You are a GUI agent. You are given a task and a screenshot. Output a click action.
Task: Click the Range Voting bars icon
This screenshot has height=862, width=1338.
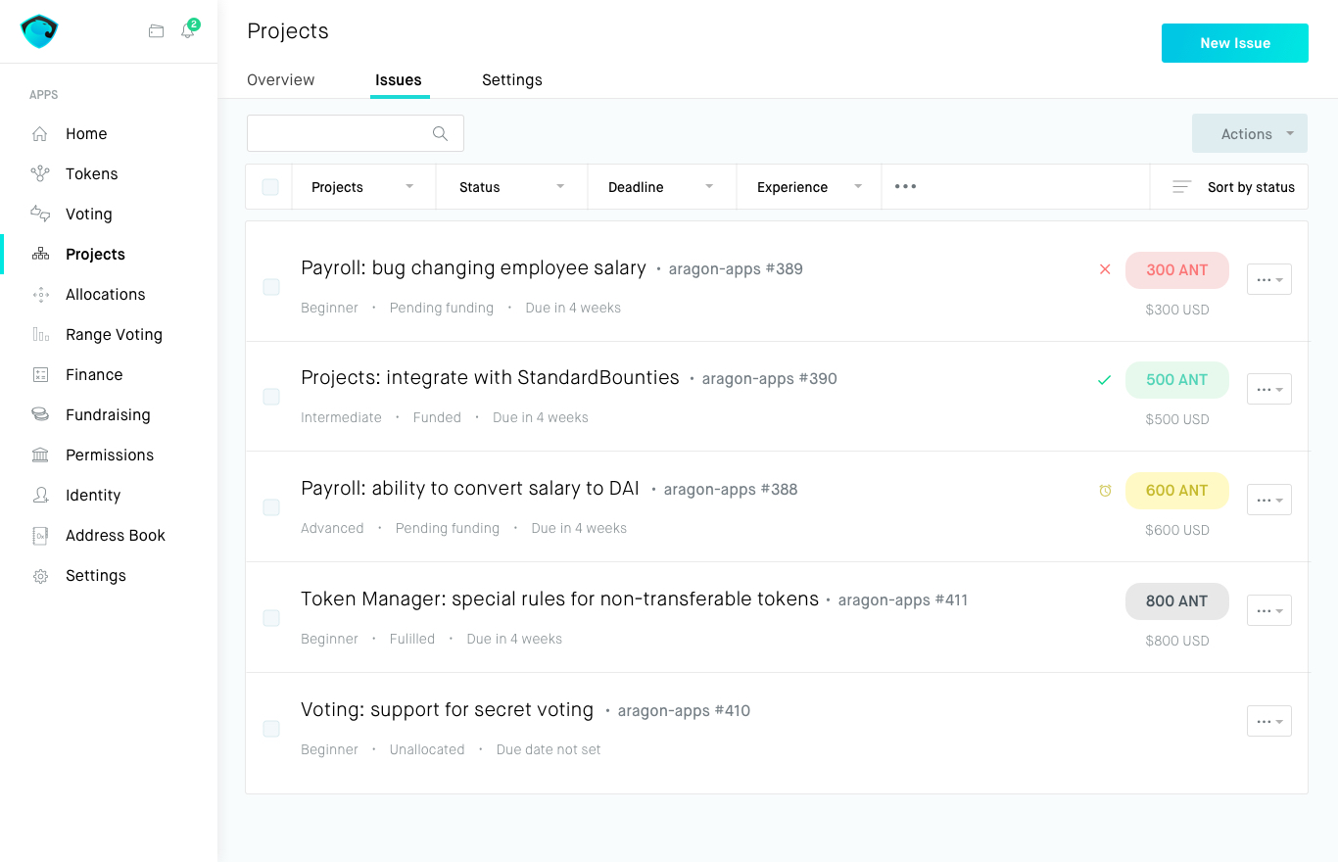[x=40, y=334]
